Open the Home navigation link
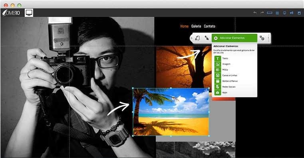This screenshot has height=158, width=304. click(x=184, y=26)
